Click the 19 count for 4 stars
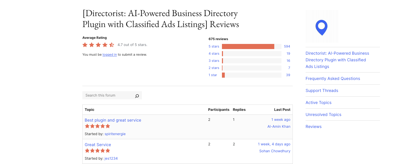 coord(288,54)
